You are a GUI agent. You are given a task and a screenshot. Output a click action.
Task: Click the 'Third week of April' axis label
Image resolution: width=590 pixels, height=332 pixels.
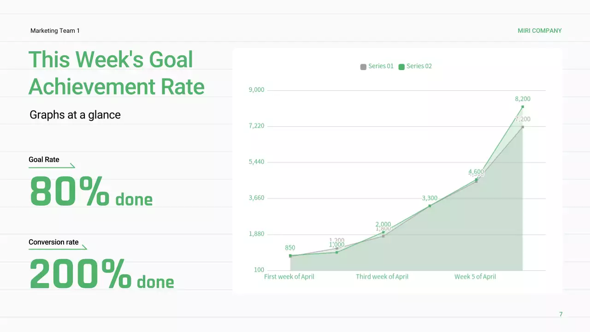point(382,277)
